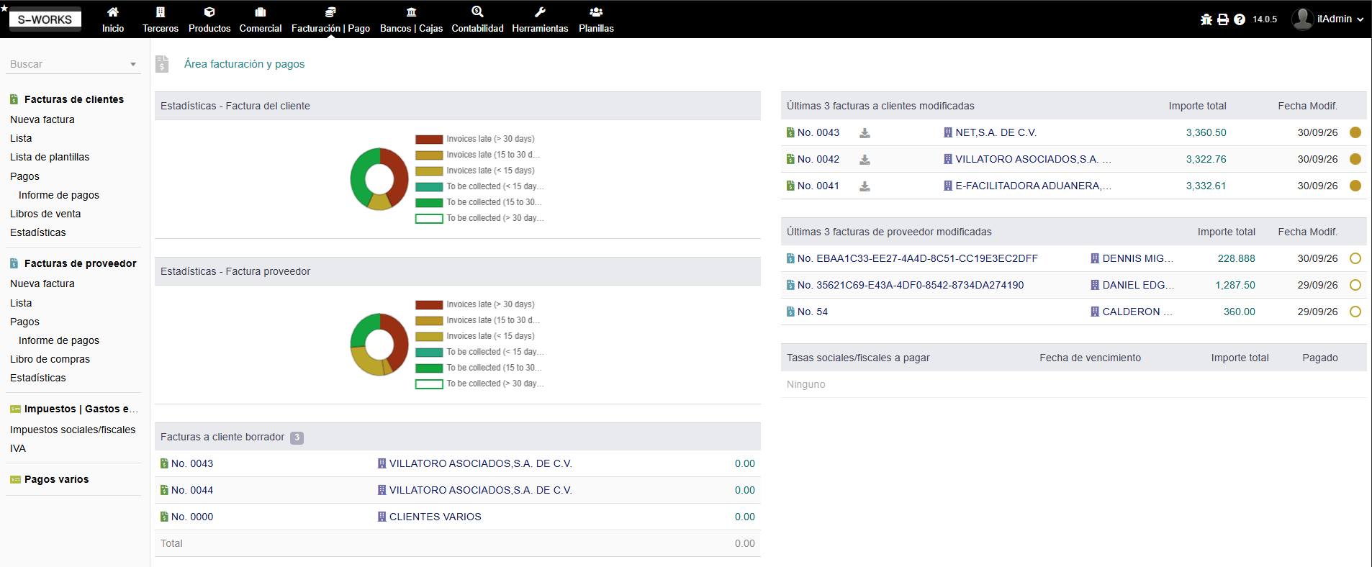Click the building icon beside CLIENTES VARIOS
This screenshot has height=567, width=1372.
coord(382,517)
